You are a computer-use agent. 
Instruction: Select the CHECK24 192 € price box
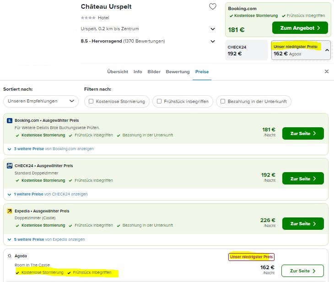247,50
